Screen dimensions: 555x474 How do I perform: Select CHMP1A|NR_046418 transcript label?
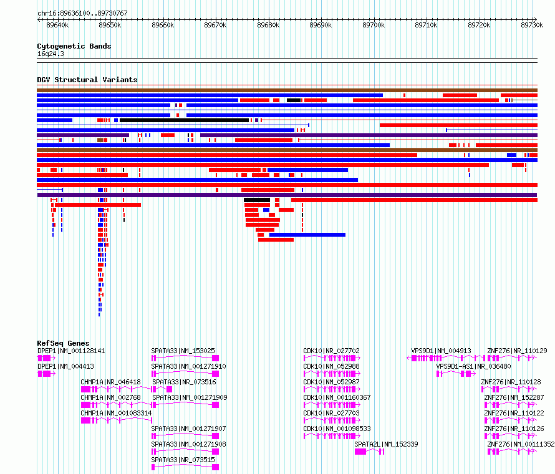pos(110,382)
